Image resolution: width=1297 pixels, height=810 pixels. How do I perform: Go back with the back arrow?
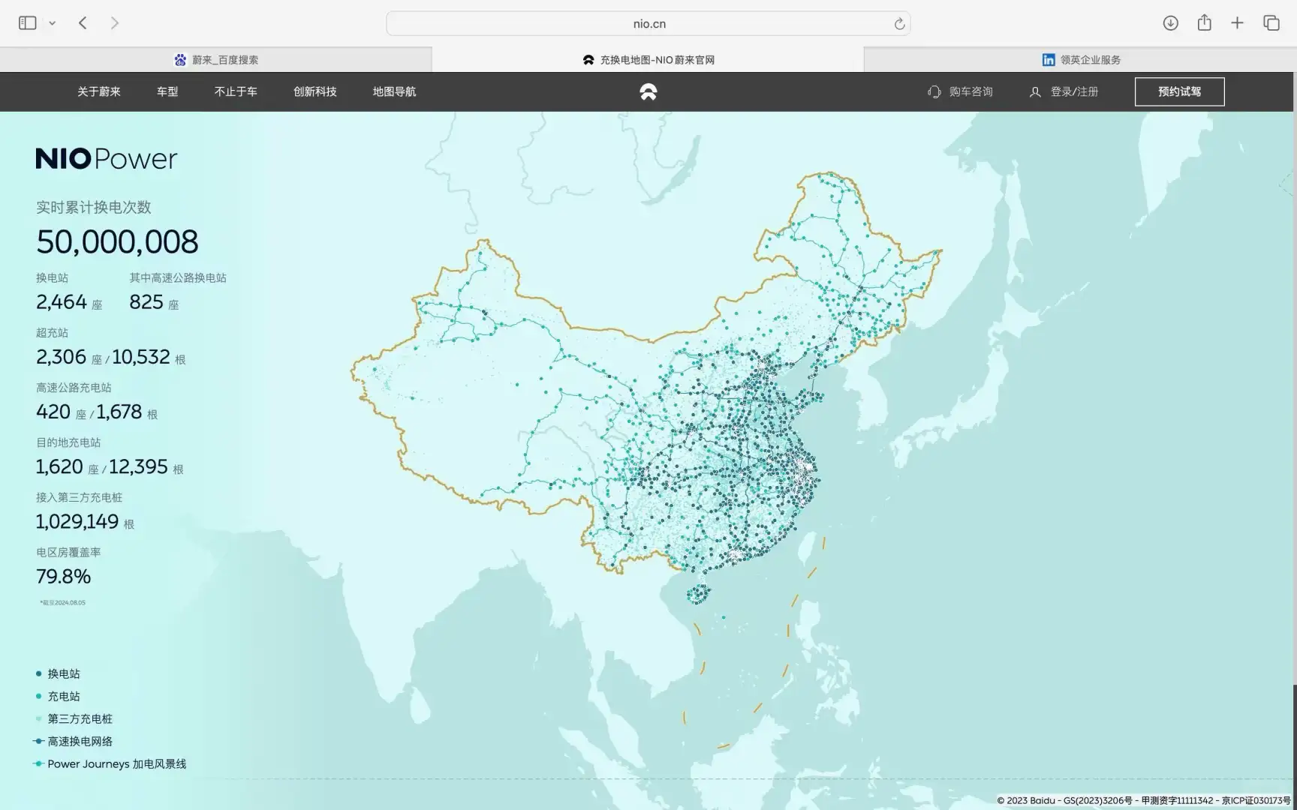pyautogui.click(x=83, y=23)
